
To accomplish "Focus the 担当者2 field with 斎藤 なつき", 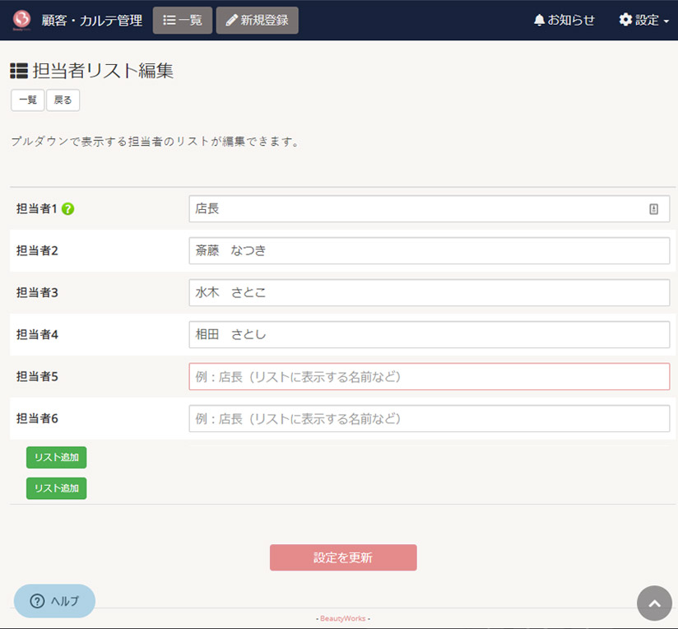I will (430, 251).
